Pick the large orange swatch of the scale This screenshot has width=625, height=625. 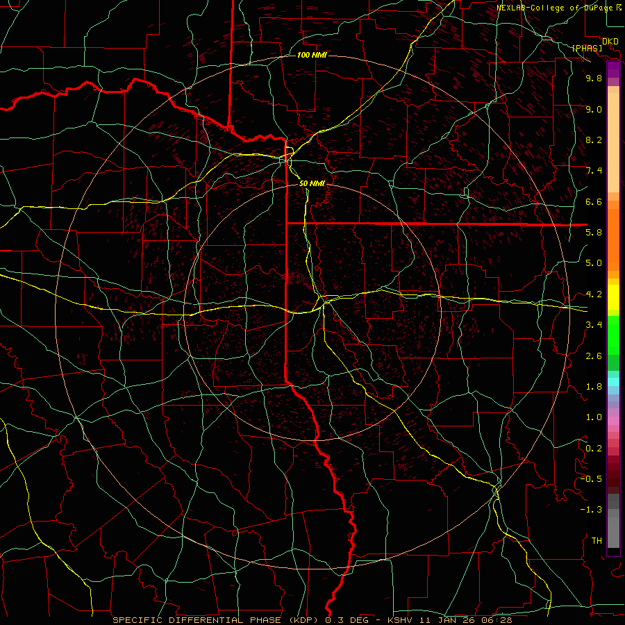[x=613, y=240]
